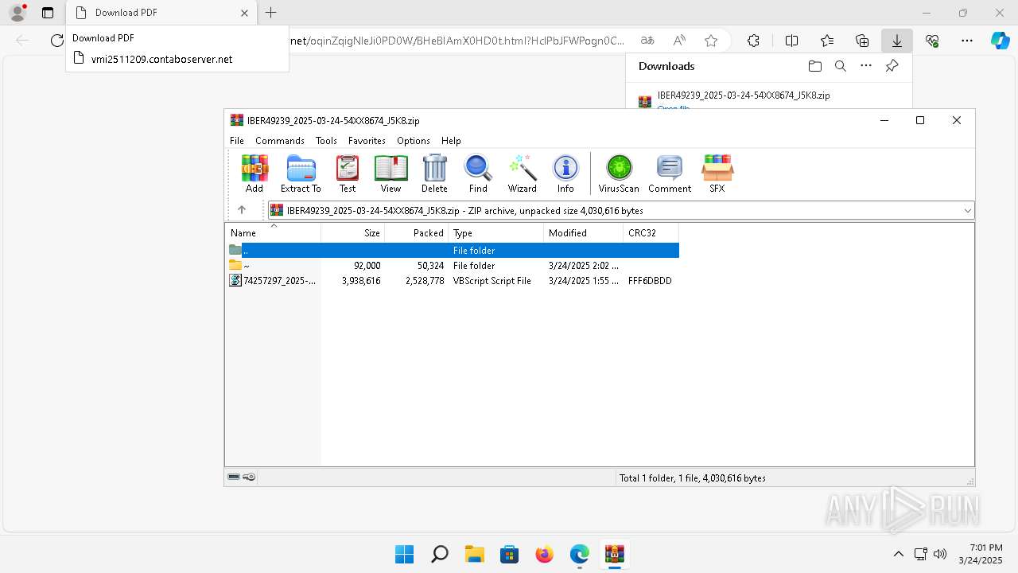Sort file list by CRC32 column

651,233
